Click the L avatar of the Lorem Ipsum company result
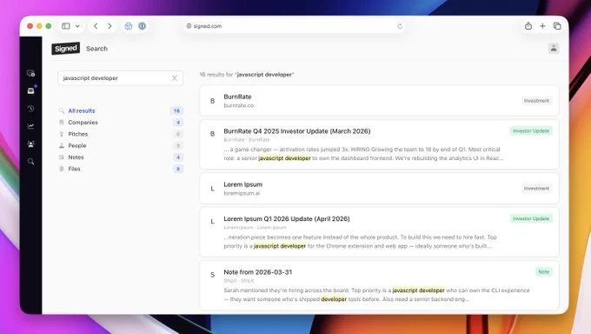This screenshot has height=334, width=591. [x=213, y=189]
